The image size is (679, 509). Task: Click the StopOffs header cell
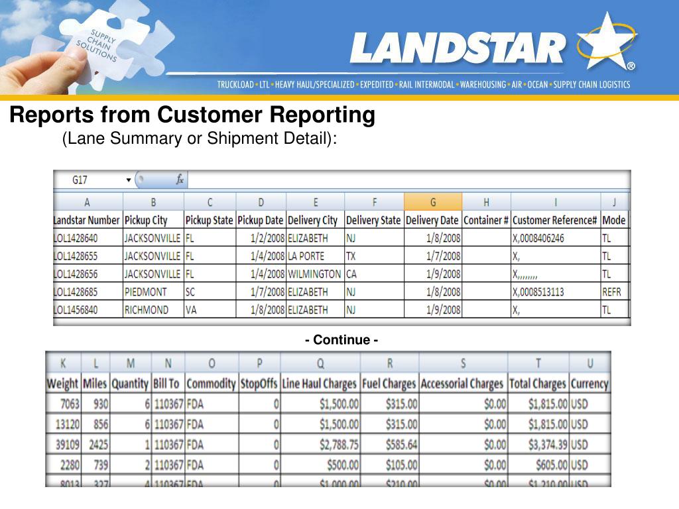coord(259,384)
